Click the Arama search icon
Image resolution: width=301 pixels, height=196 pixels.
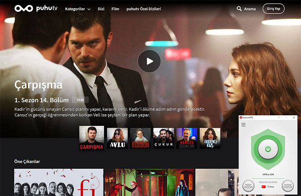point(239,9)
